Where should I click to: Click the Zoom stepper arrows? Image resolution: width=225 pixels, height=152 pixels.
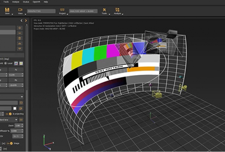(22, 126)
